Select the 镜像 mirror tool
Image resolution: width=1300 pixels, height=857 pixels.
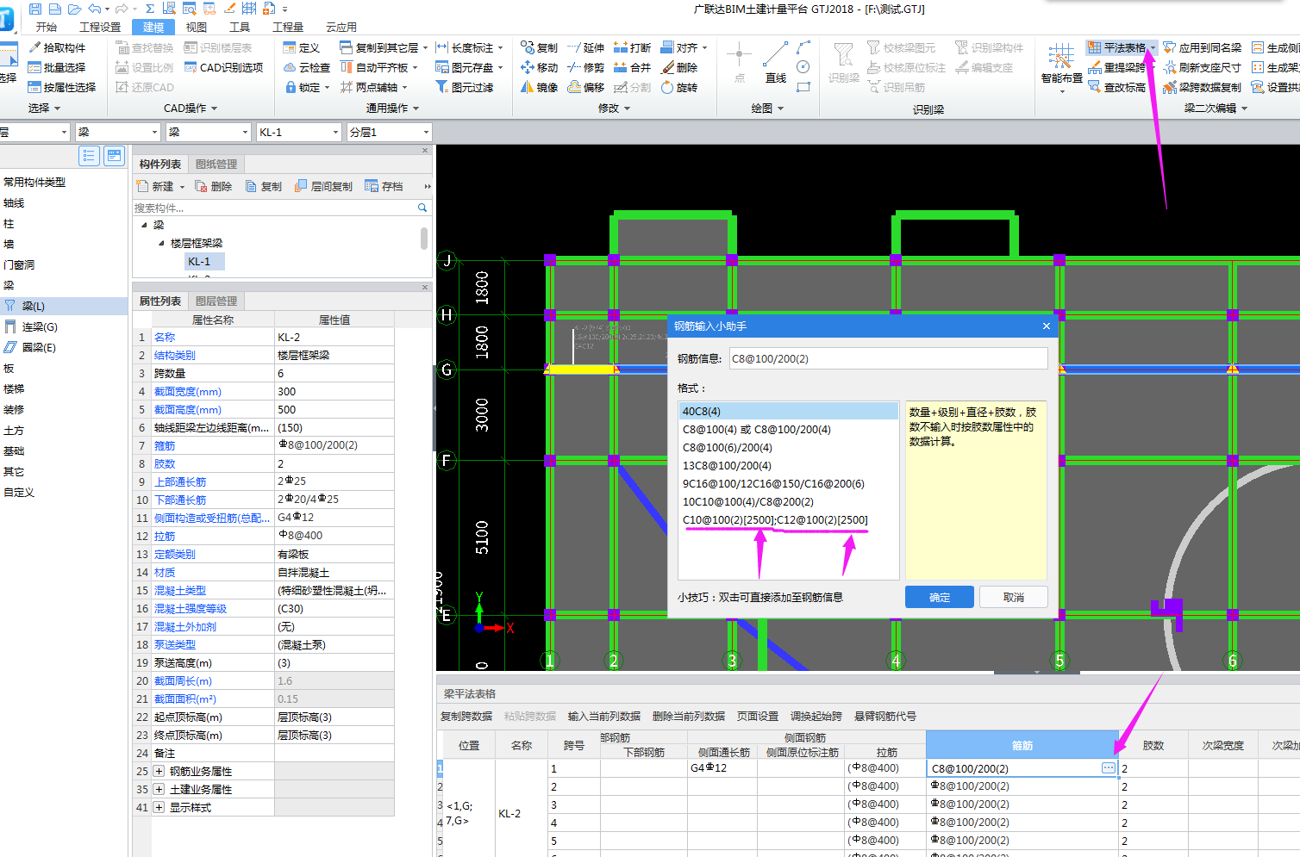(x=539, y=88)
